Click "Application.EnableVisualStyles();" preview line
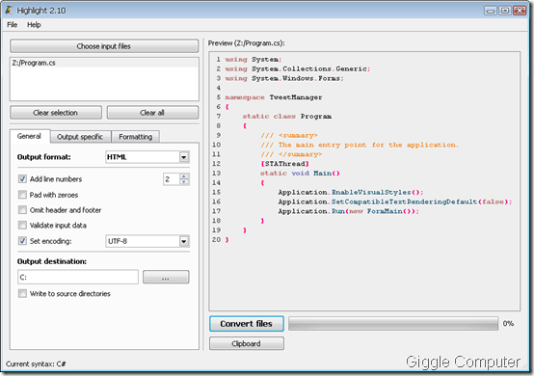 point(351,193)
